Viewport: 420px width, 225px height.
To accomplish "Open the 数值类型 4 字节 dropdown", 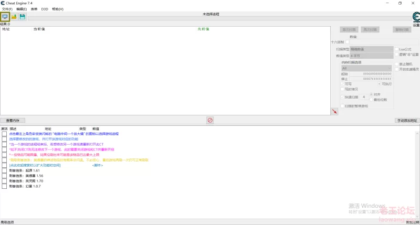I will tap(372, 56).
